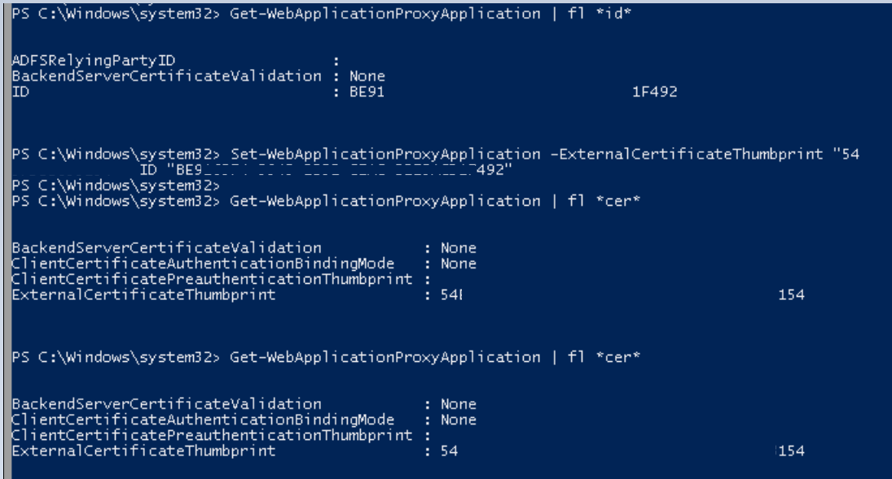Click the BackendServerCertificateValidation label under the *id* output
The height and width of the screenshot is (479, 892).
click(x=166, y=76)
